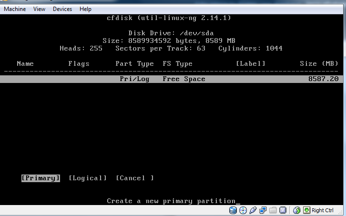Choose the [Logical] partition option
The height and width of the screenshot is (216, 346).
click(x=88, y=178)
